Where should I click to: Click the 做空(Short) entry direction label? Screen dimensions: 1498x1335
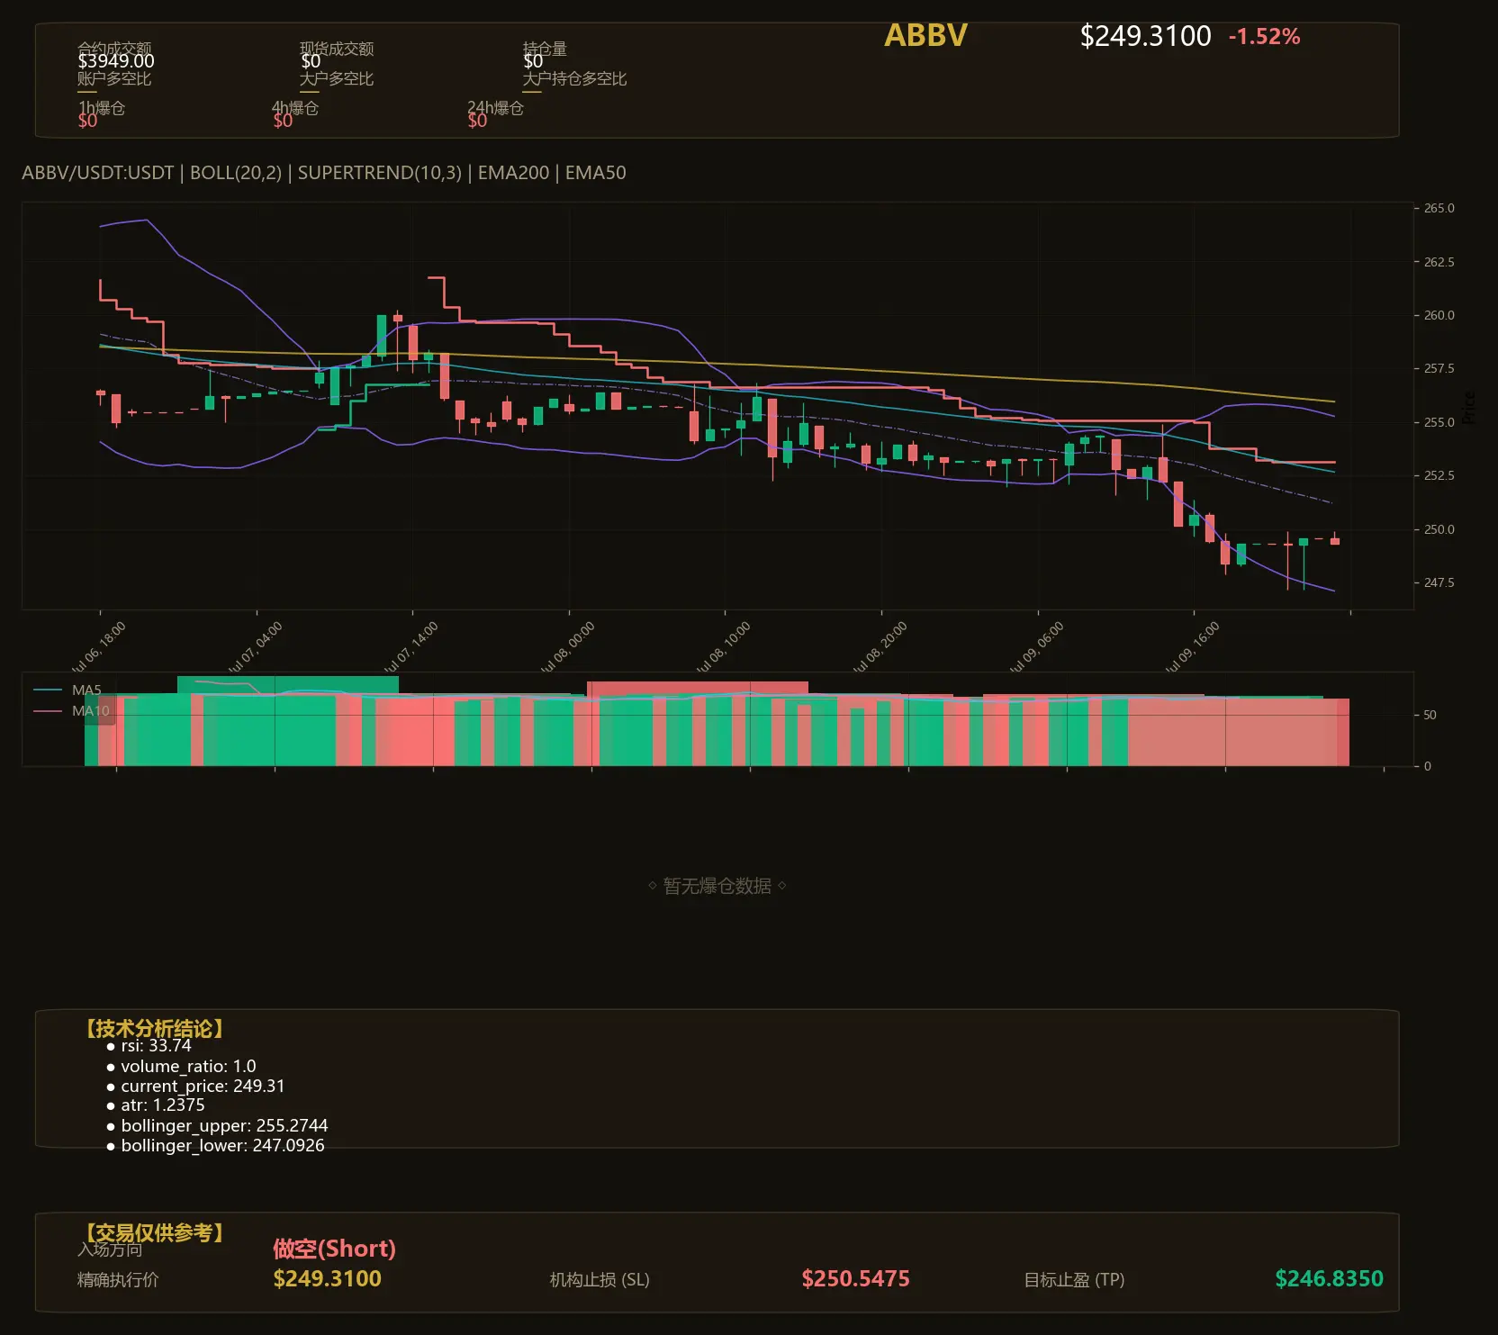pos(334,1249)
